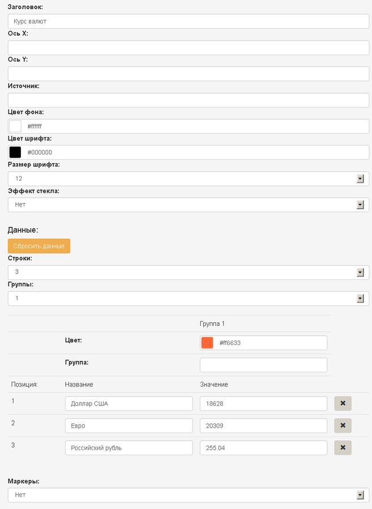
Task: Open the Группы count dropdown
Action: coord(189,298)
